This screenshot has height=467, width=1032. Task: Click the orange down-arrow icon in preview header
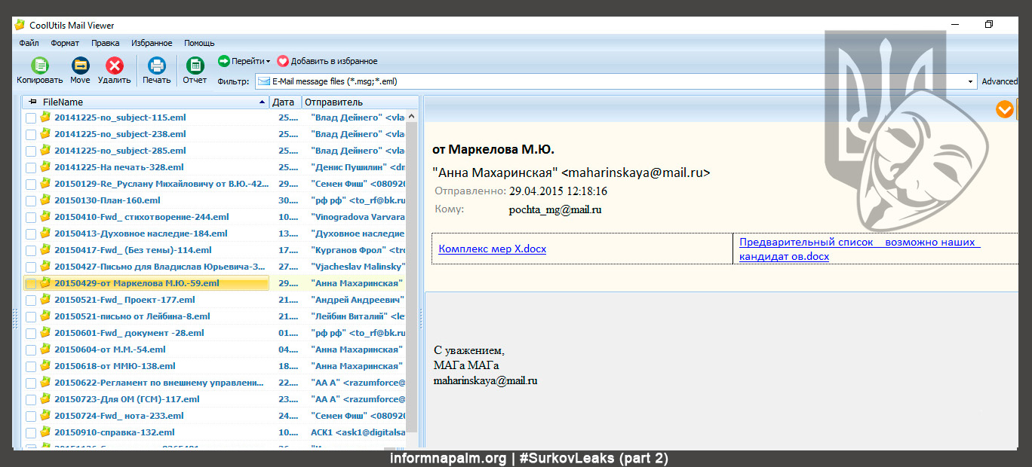pyautogui.click(x=1004, y=110)
